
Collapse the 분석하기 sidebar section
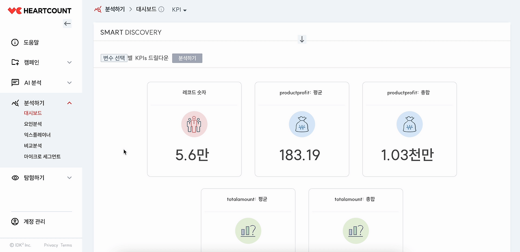pos(69,103)
